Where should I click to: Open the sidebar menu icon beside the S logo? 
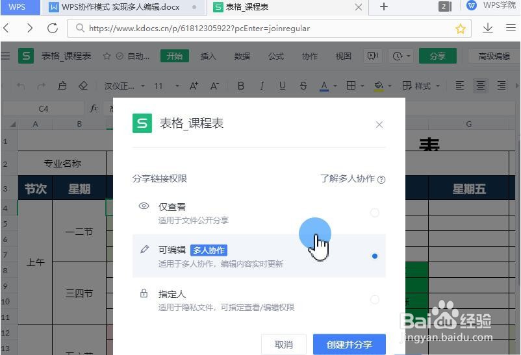[6, 56]
